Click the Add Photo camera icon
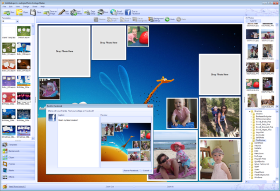This screenshot has width=280, height=191. click(74, 12)
